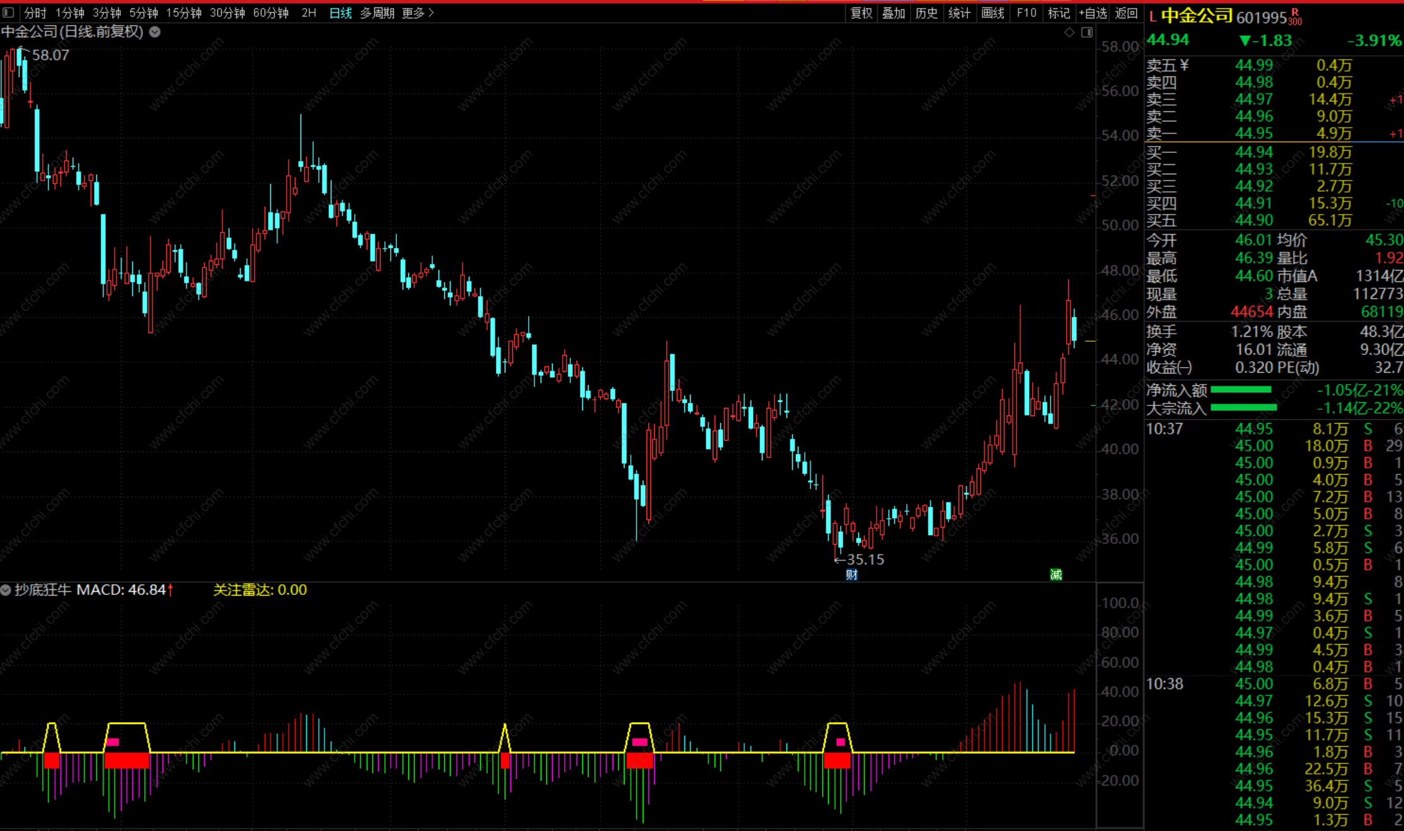Open the 抄底狂牛 indicator dropdown arrow

[6, 590]
